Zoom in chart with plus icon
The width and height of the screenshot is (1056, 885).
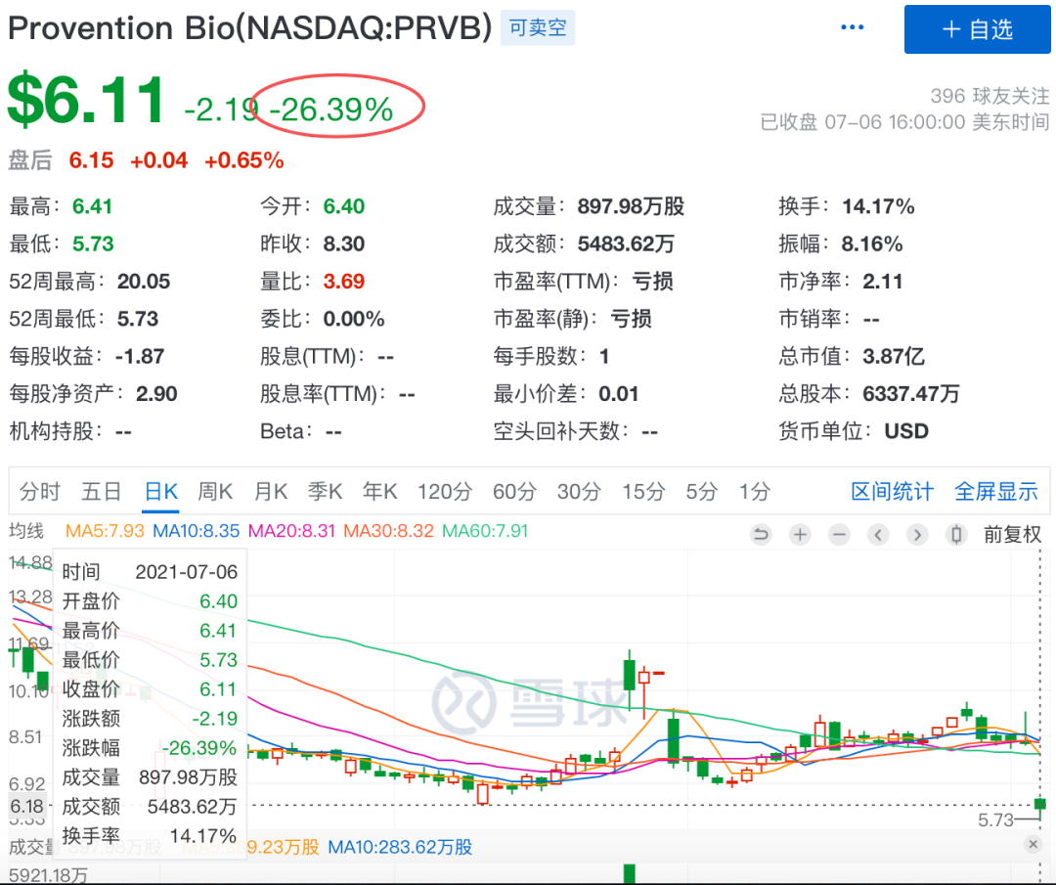[800, 535]
